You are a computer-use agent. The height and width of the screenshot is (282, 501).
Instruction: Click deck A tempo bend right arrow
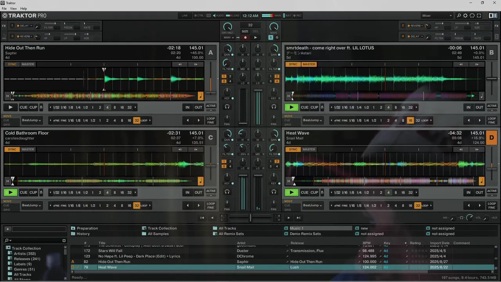click(195, 64)
